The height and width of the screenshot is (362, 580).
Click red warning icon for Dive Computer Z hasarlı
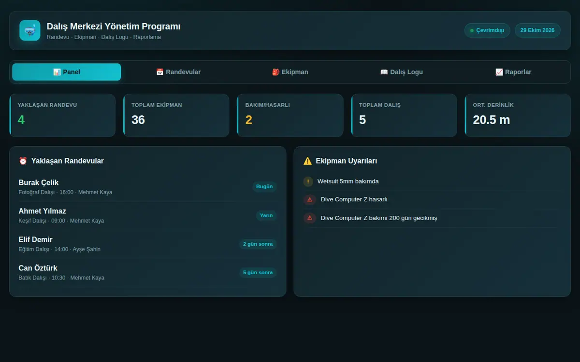point(310,199)
